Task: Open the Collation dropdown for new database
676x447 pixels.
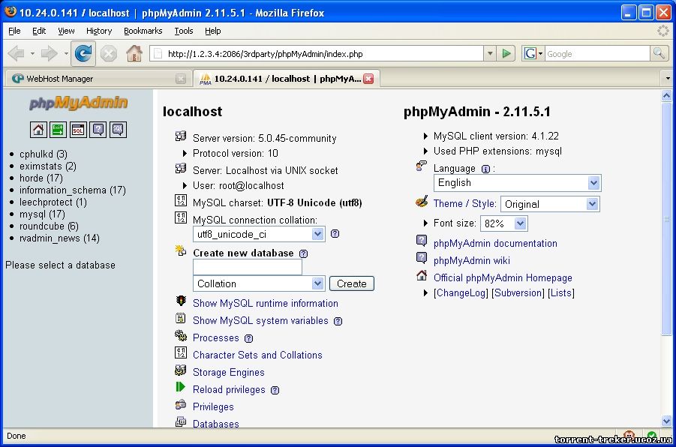Action: [259, 283]
